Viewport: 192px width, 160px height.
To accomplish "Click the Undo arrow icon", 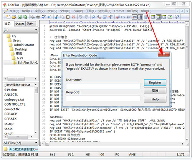I will pyautogui.click(x=81, y=17).
